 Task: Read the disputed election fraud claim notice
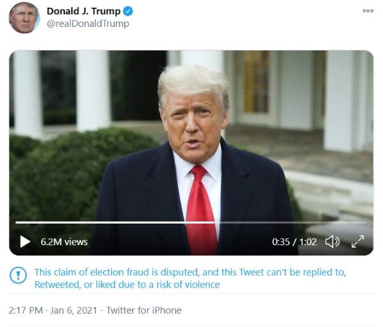coord(190,278)
